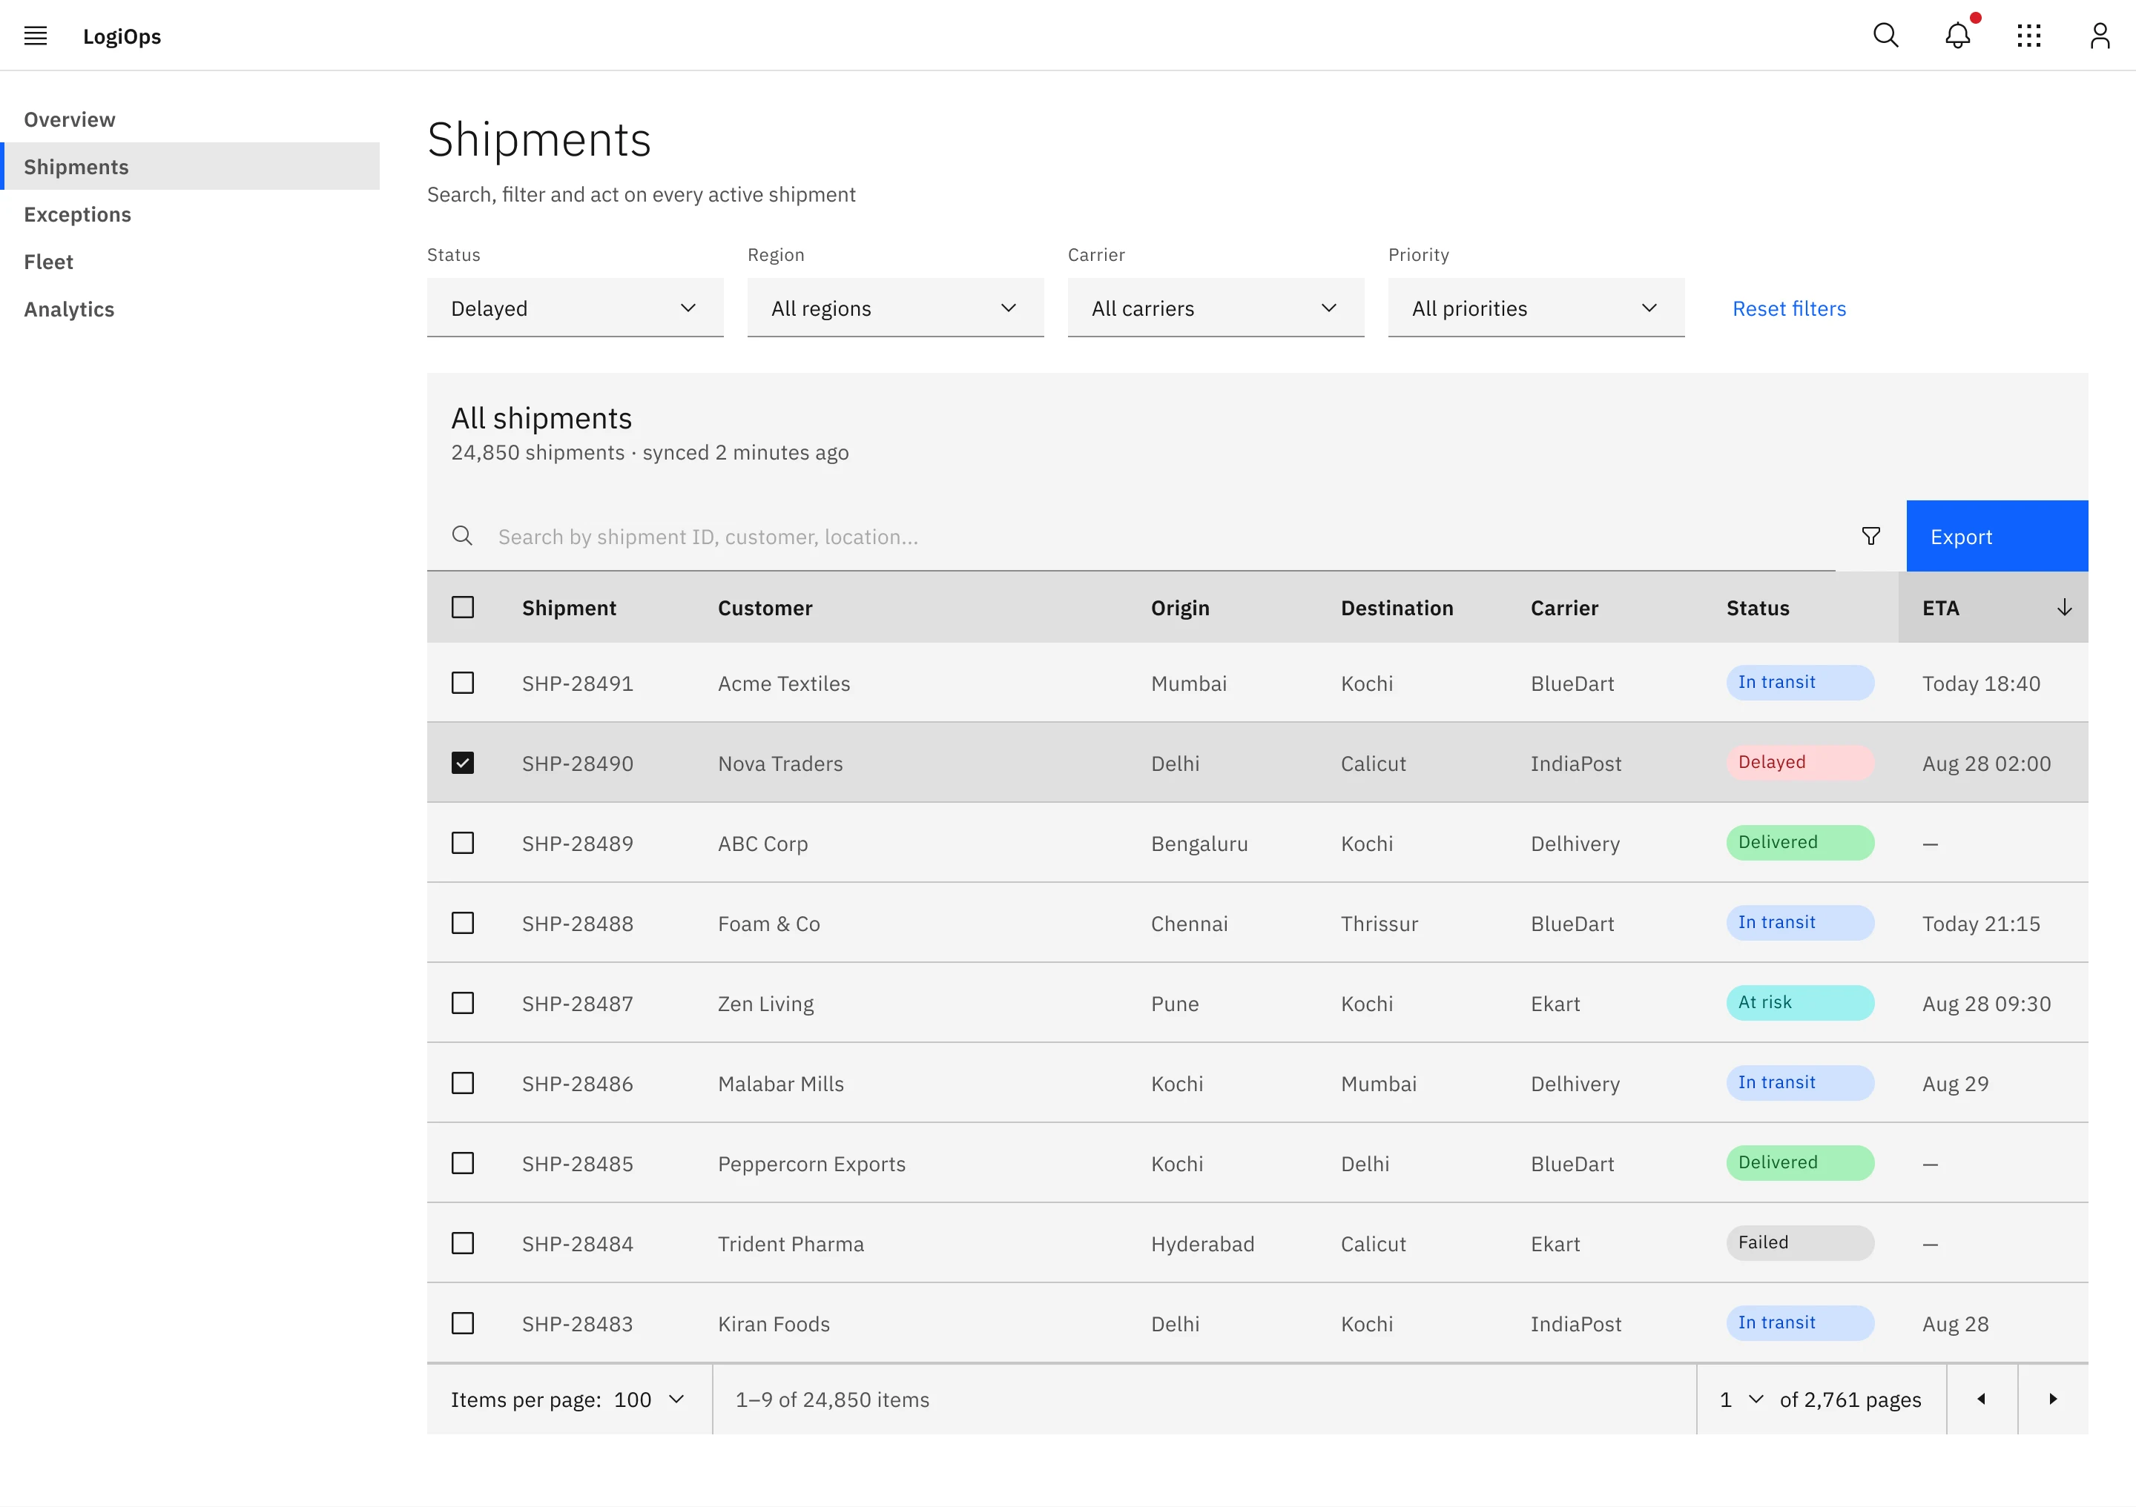This screenshot has width=2136, height=1507.
Task: Select the SHP-28485 row checkbox
Action: [x=462, y=1164]
